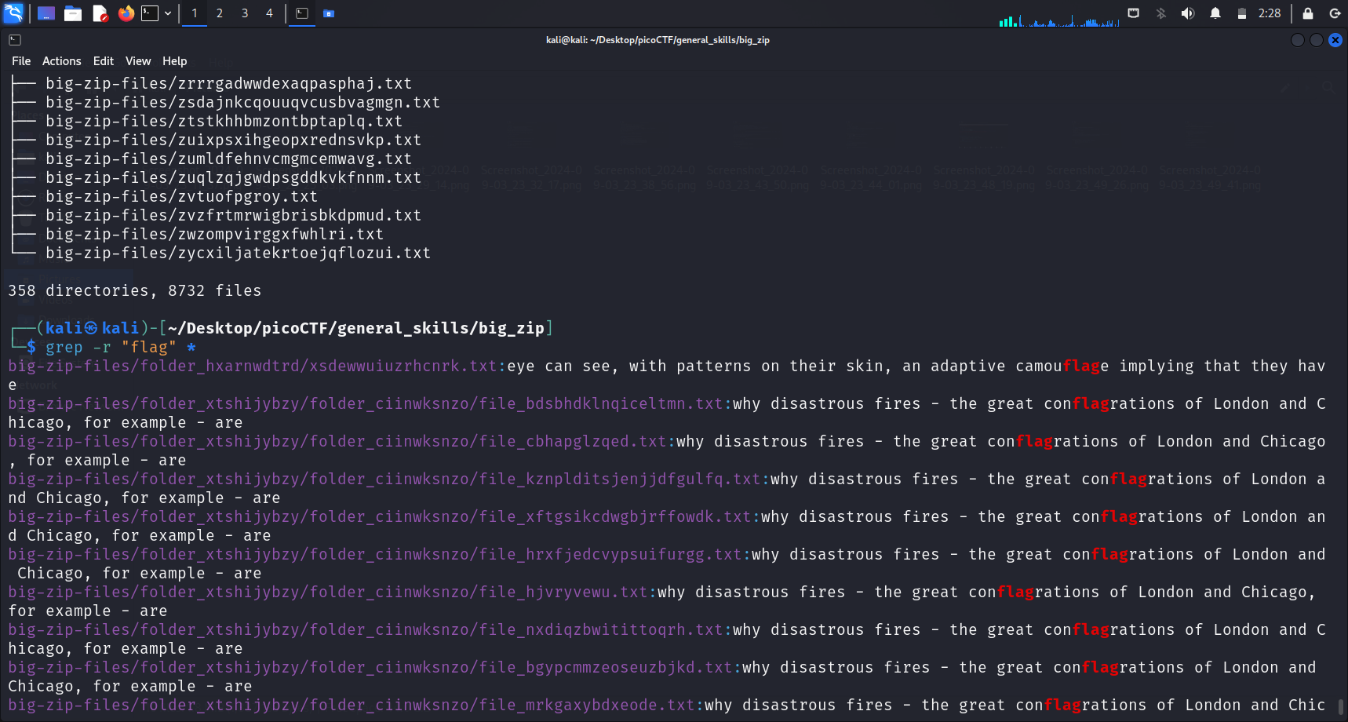
Task: Click the CPU usage graph monitor
Action: pyautogui.click(x=1058, y=17)
